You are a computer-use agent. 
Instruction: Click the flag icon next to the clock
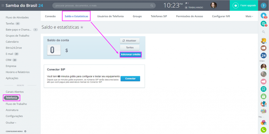[x=186, y=3]
